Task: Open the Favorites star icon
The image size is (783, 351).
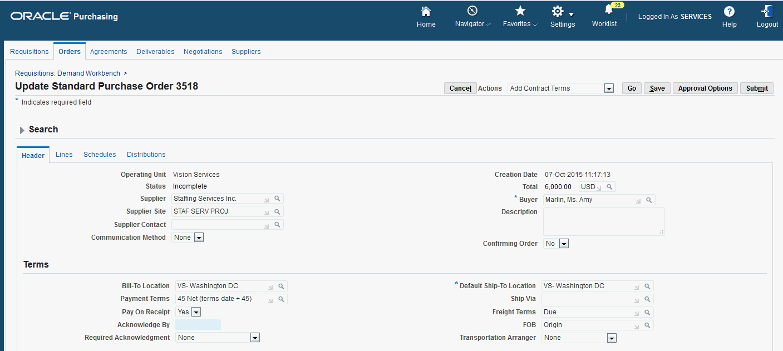Action: click(x=520, y=11)
